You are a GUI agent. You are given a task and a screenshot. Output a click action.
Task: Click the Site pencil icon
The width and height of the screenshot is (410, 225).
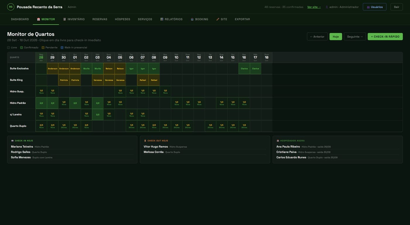tap(218, 19)
